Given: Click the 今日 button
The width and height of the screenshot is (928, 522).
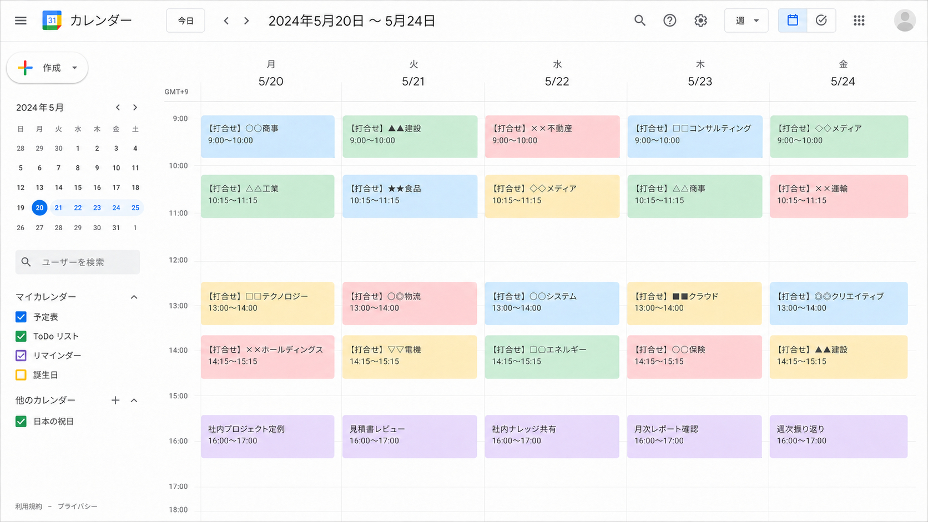Looking at the screenshot, I should point(185,21).
